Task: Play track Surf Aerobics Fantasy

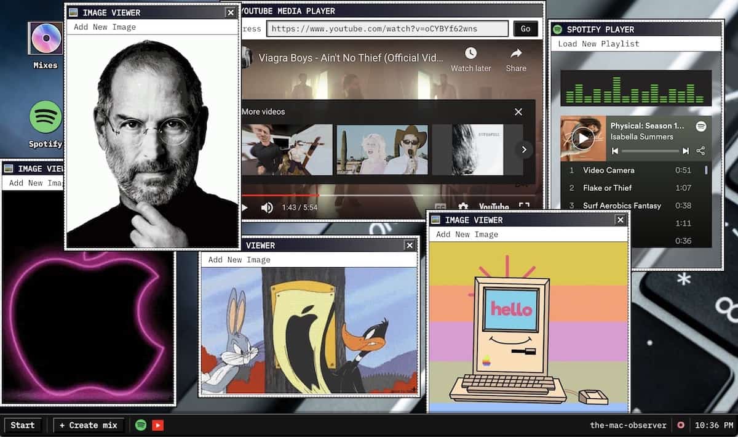Action: (622, 206)
